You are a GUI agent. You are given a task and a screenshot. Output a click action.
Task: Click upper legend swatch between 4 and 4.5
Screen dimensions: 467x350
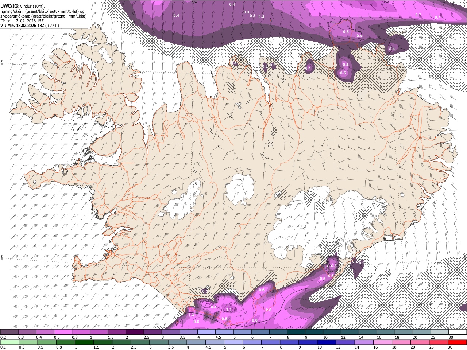point(207,332)
